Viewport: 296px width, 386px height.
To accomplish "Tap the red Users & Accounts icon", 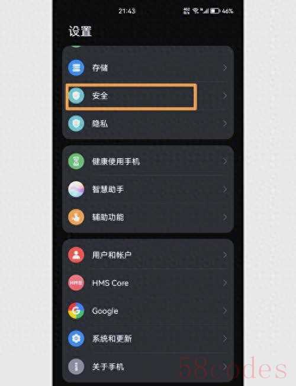I will tap(76, 255).
